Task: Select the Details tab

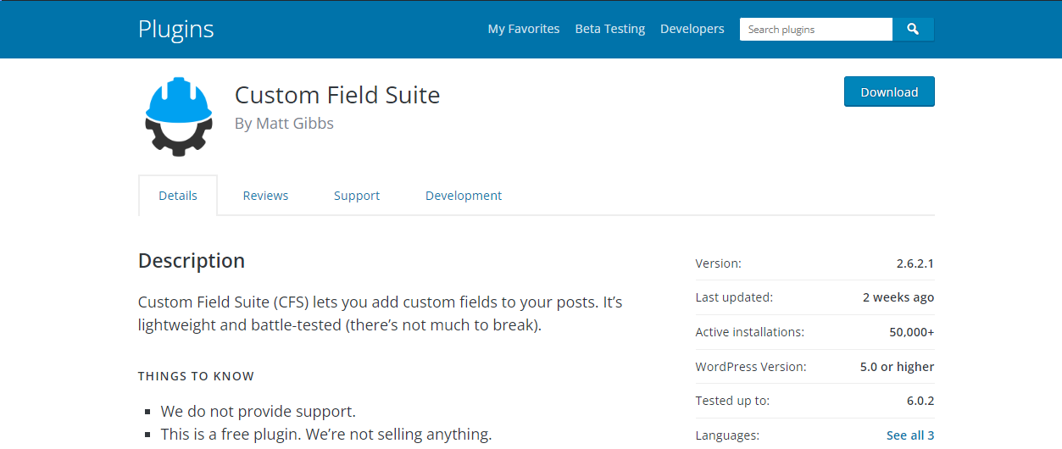Action: point(178,196)
